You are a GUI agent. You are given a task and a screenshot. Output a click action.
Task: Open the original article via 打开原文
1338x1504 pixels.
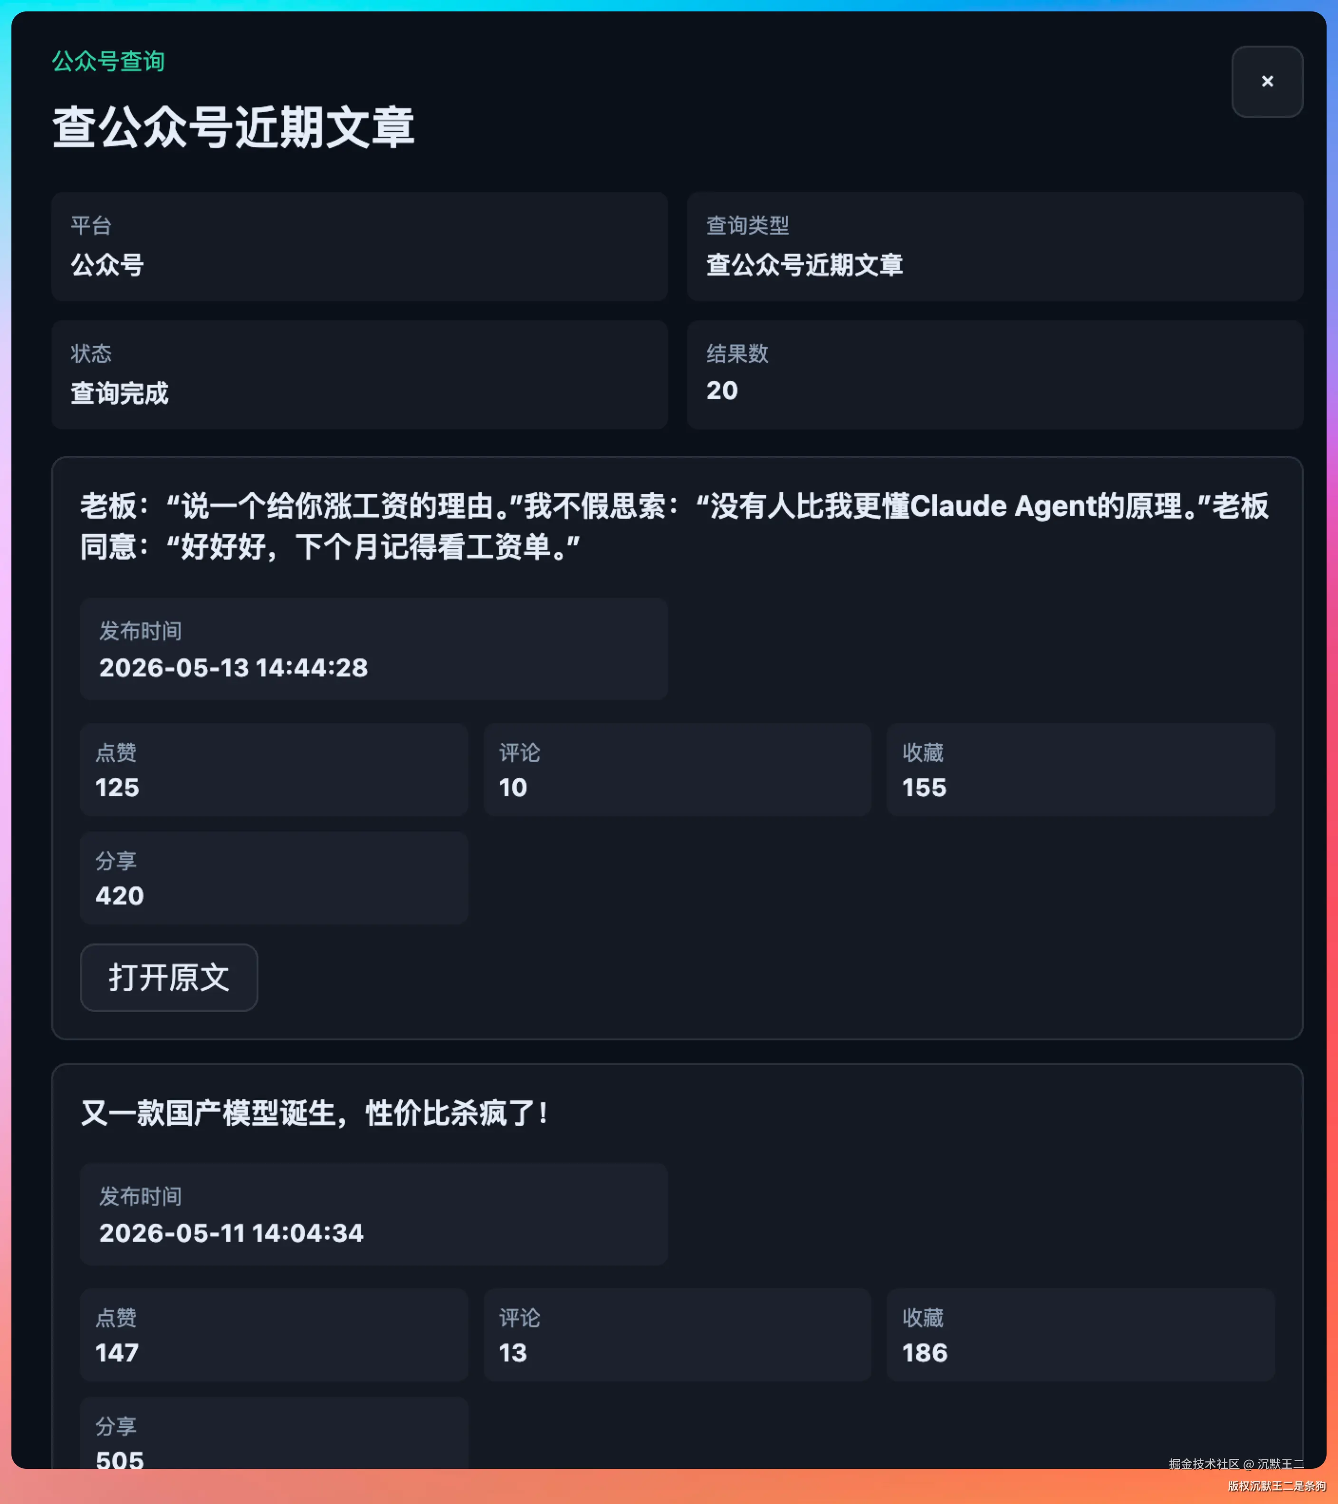(169, 977)
